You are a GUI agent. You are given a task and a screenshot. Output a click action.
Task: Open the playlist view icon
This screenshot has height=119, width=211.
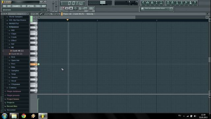(x=143, y=3)
